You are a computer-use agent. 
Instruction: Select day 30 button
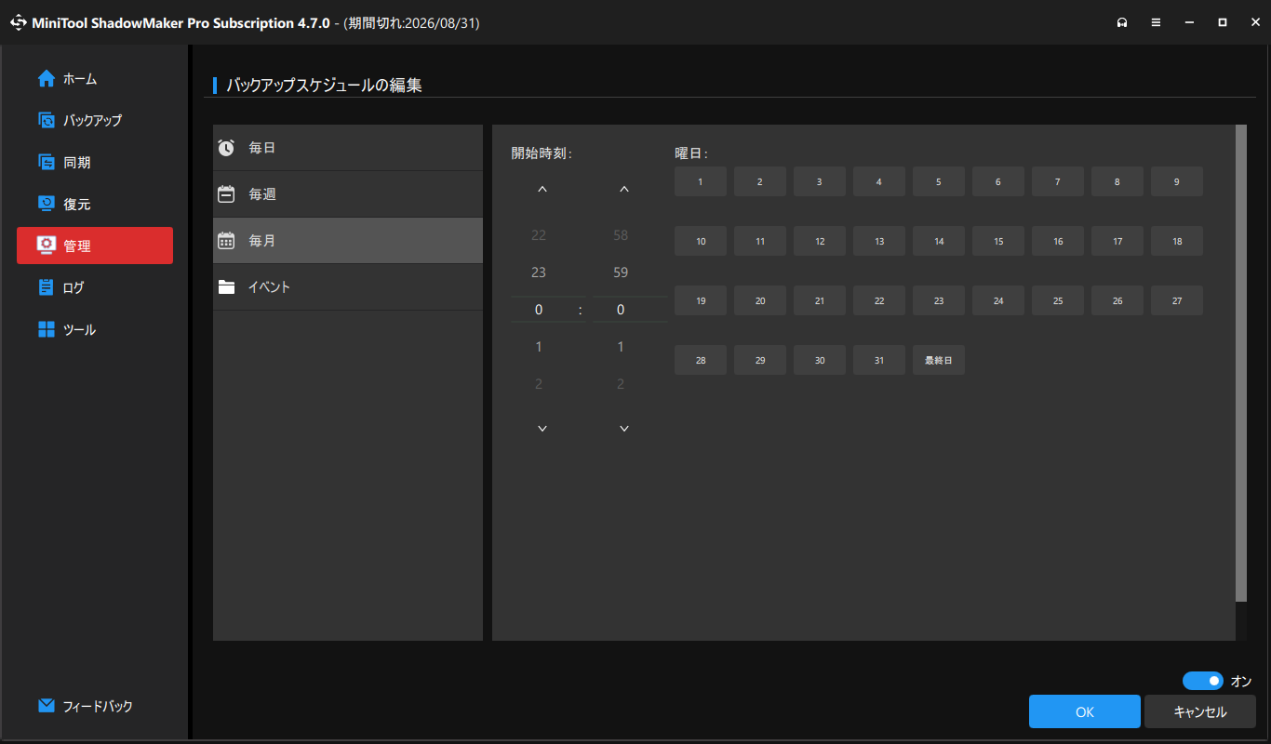pos(820,360)
